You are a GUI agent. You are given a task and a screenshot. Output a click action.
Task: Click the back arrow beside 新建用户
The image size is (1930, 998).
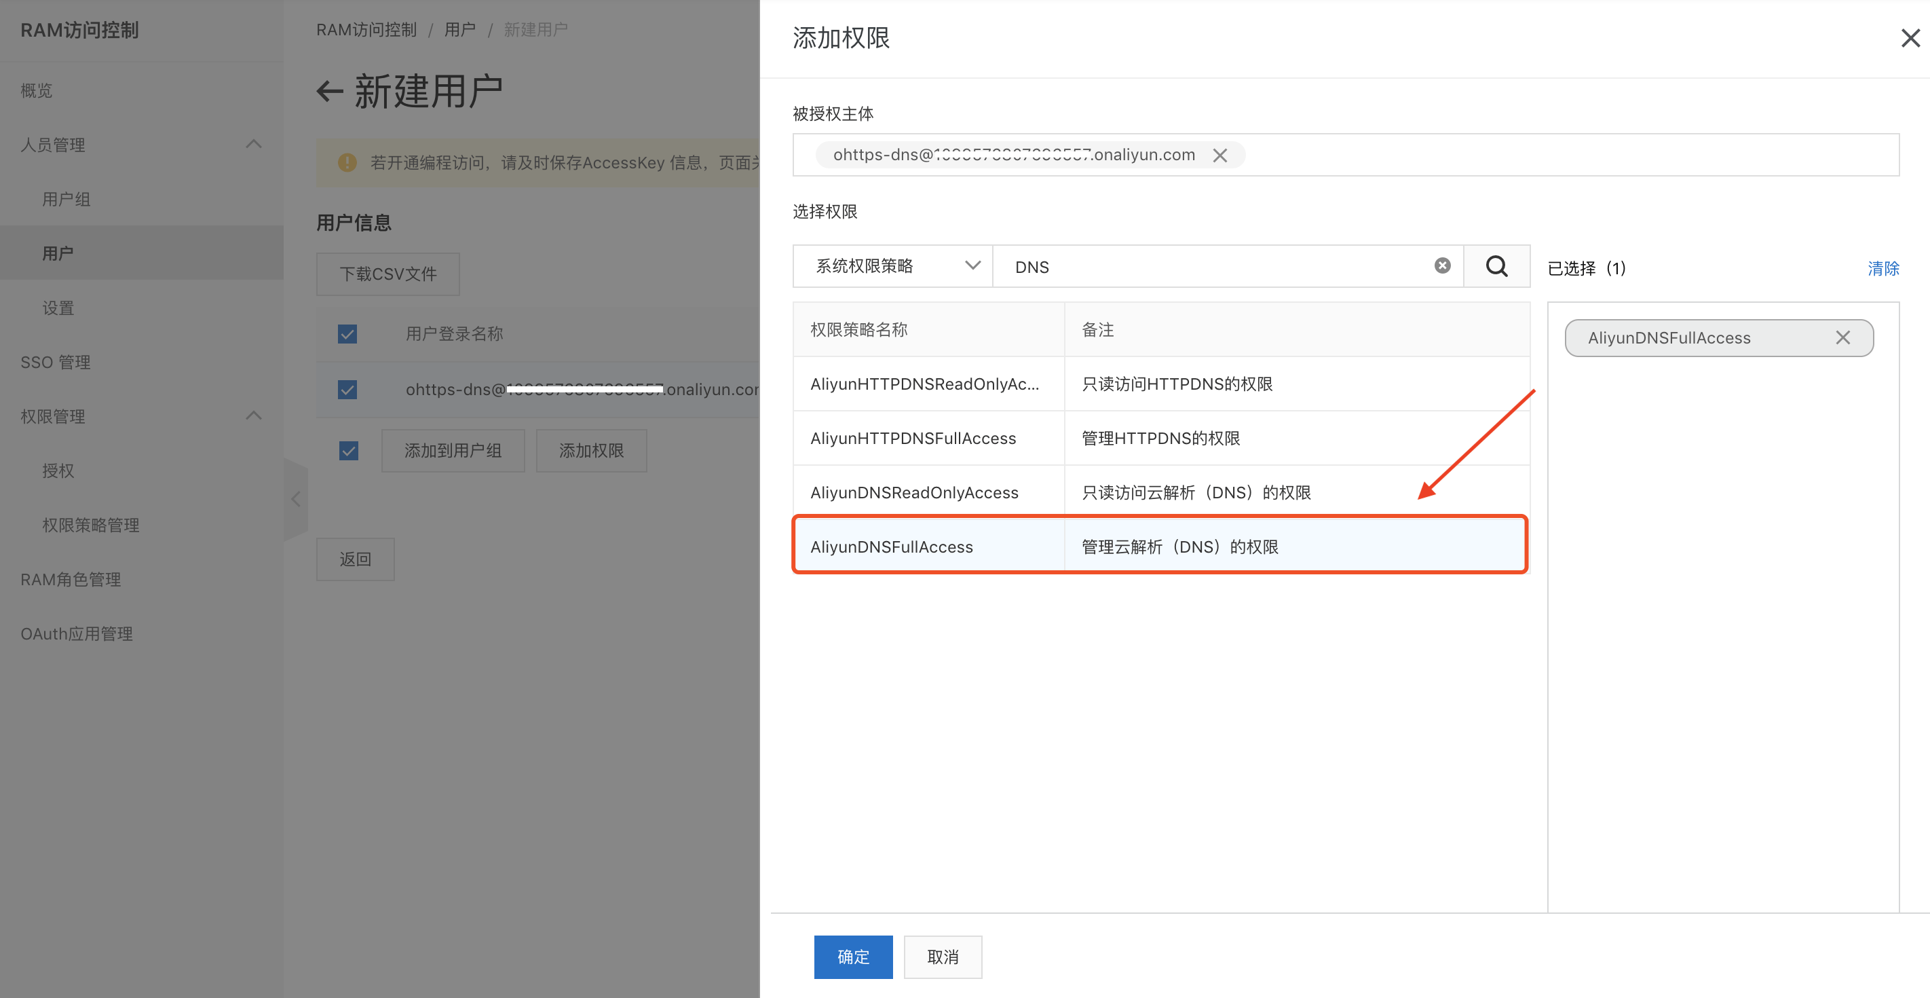[330, 92]
